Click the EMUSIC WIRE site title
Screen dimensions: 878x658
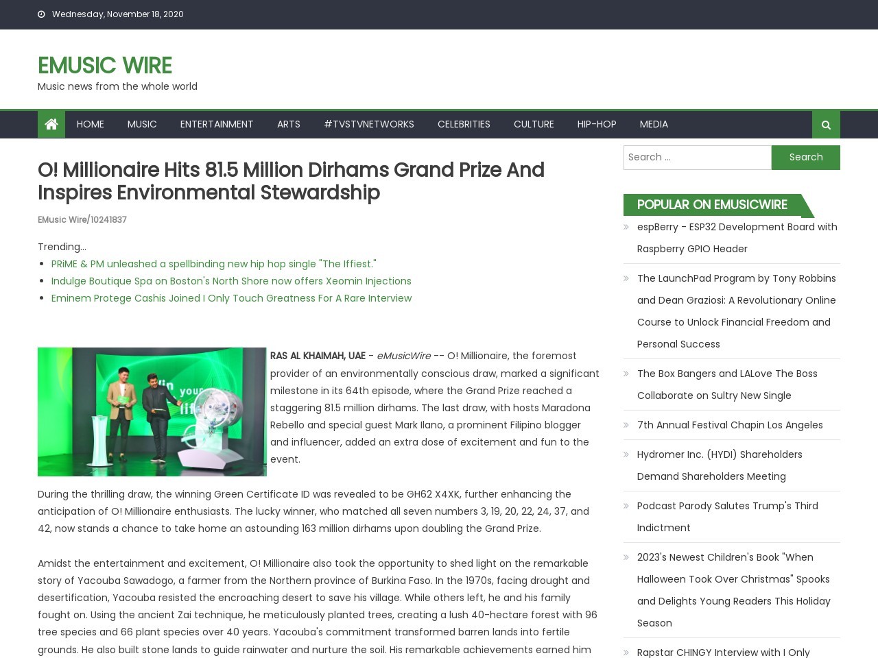point(104,66)
